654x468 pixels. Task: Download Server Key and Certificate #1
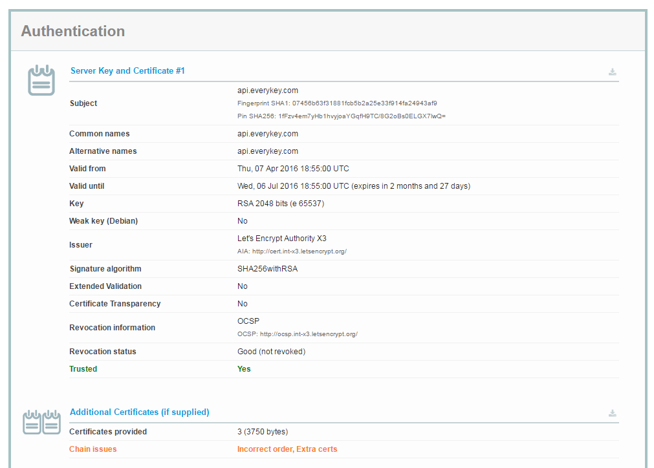612,72
